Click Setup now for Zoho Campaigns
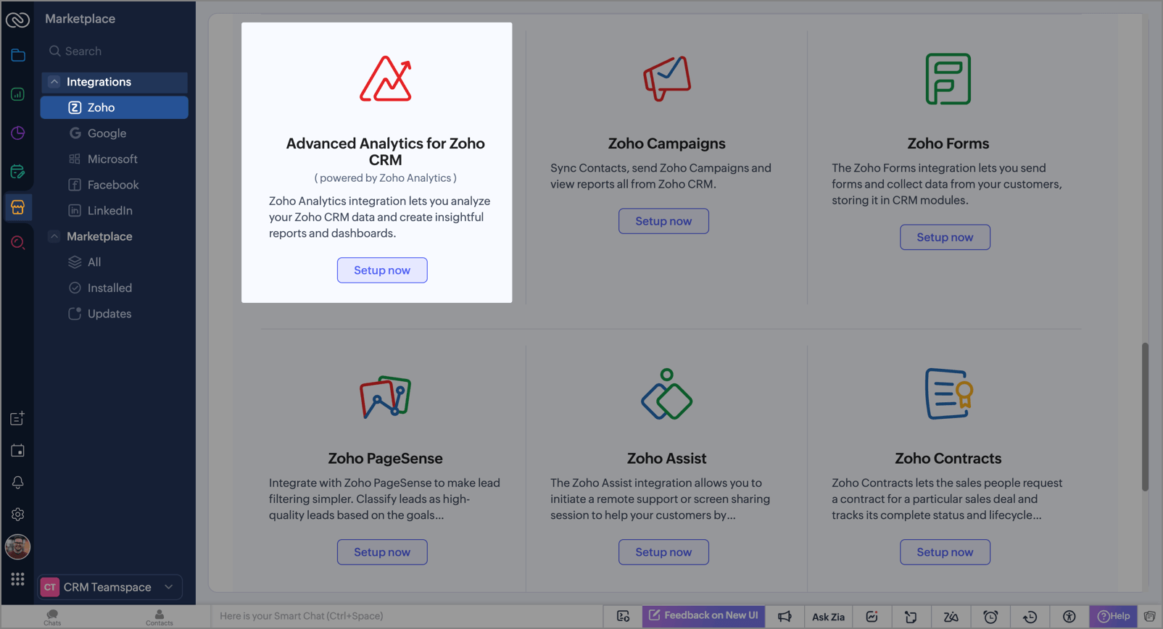Image resolution: width=1163 pixels, height=629 pixels. pyautogui.click(x=663, y=221)
